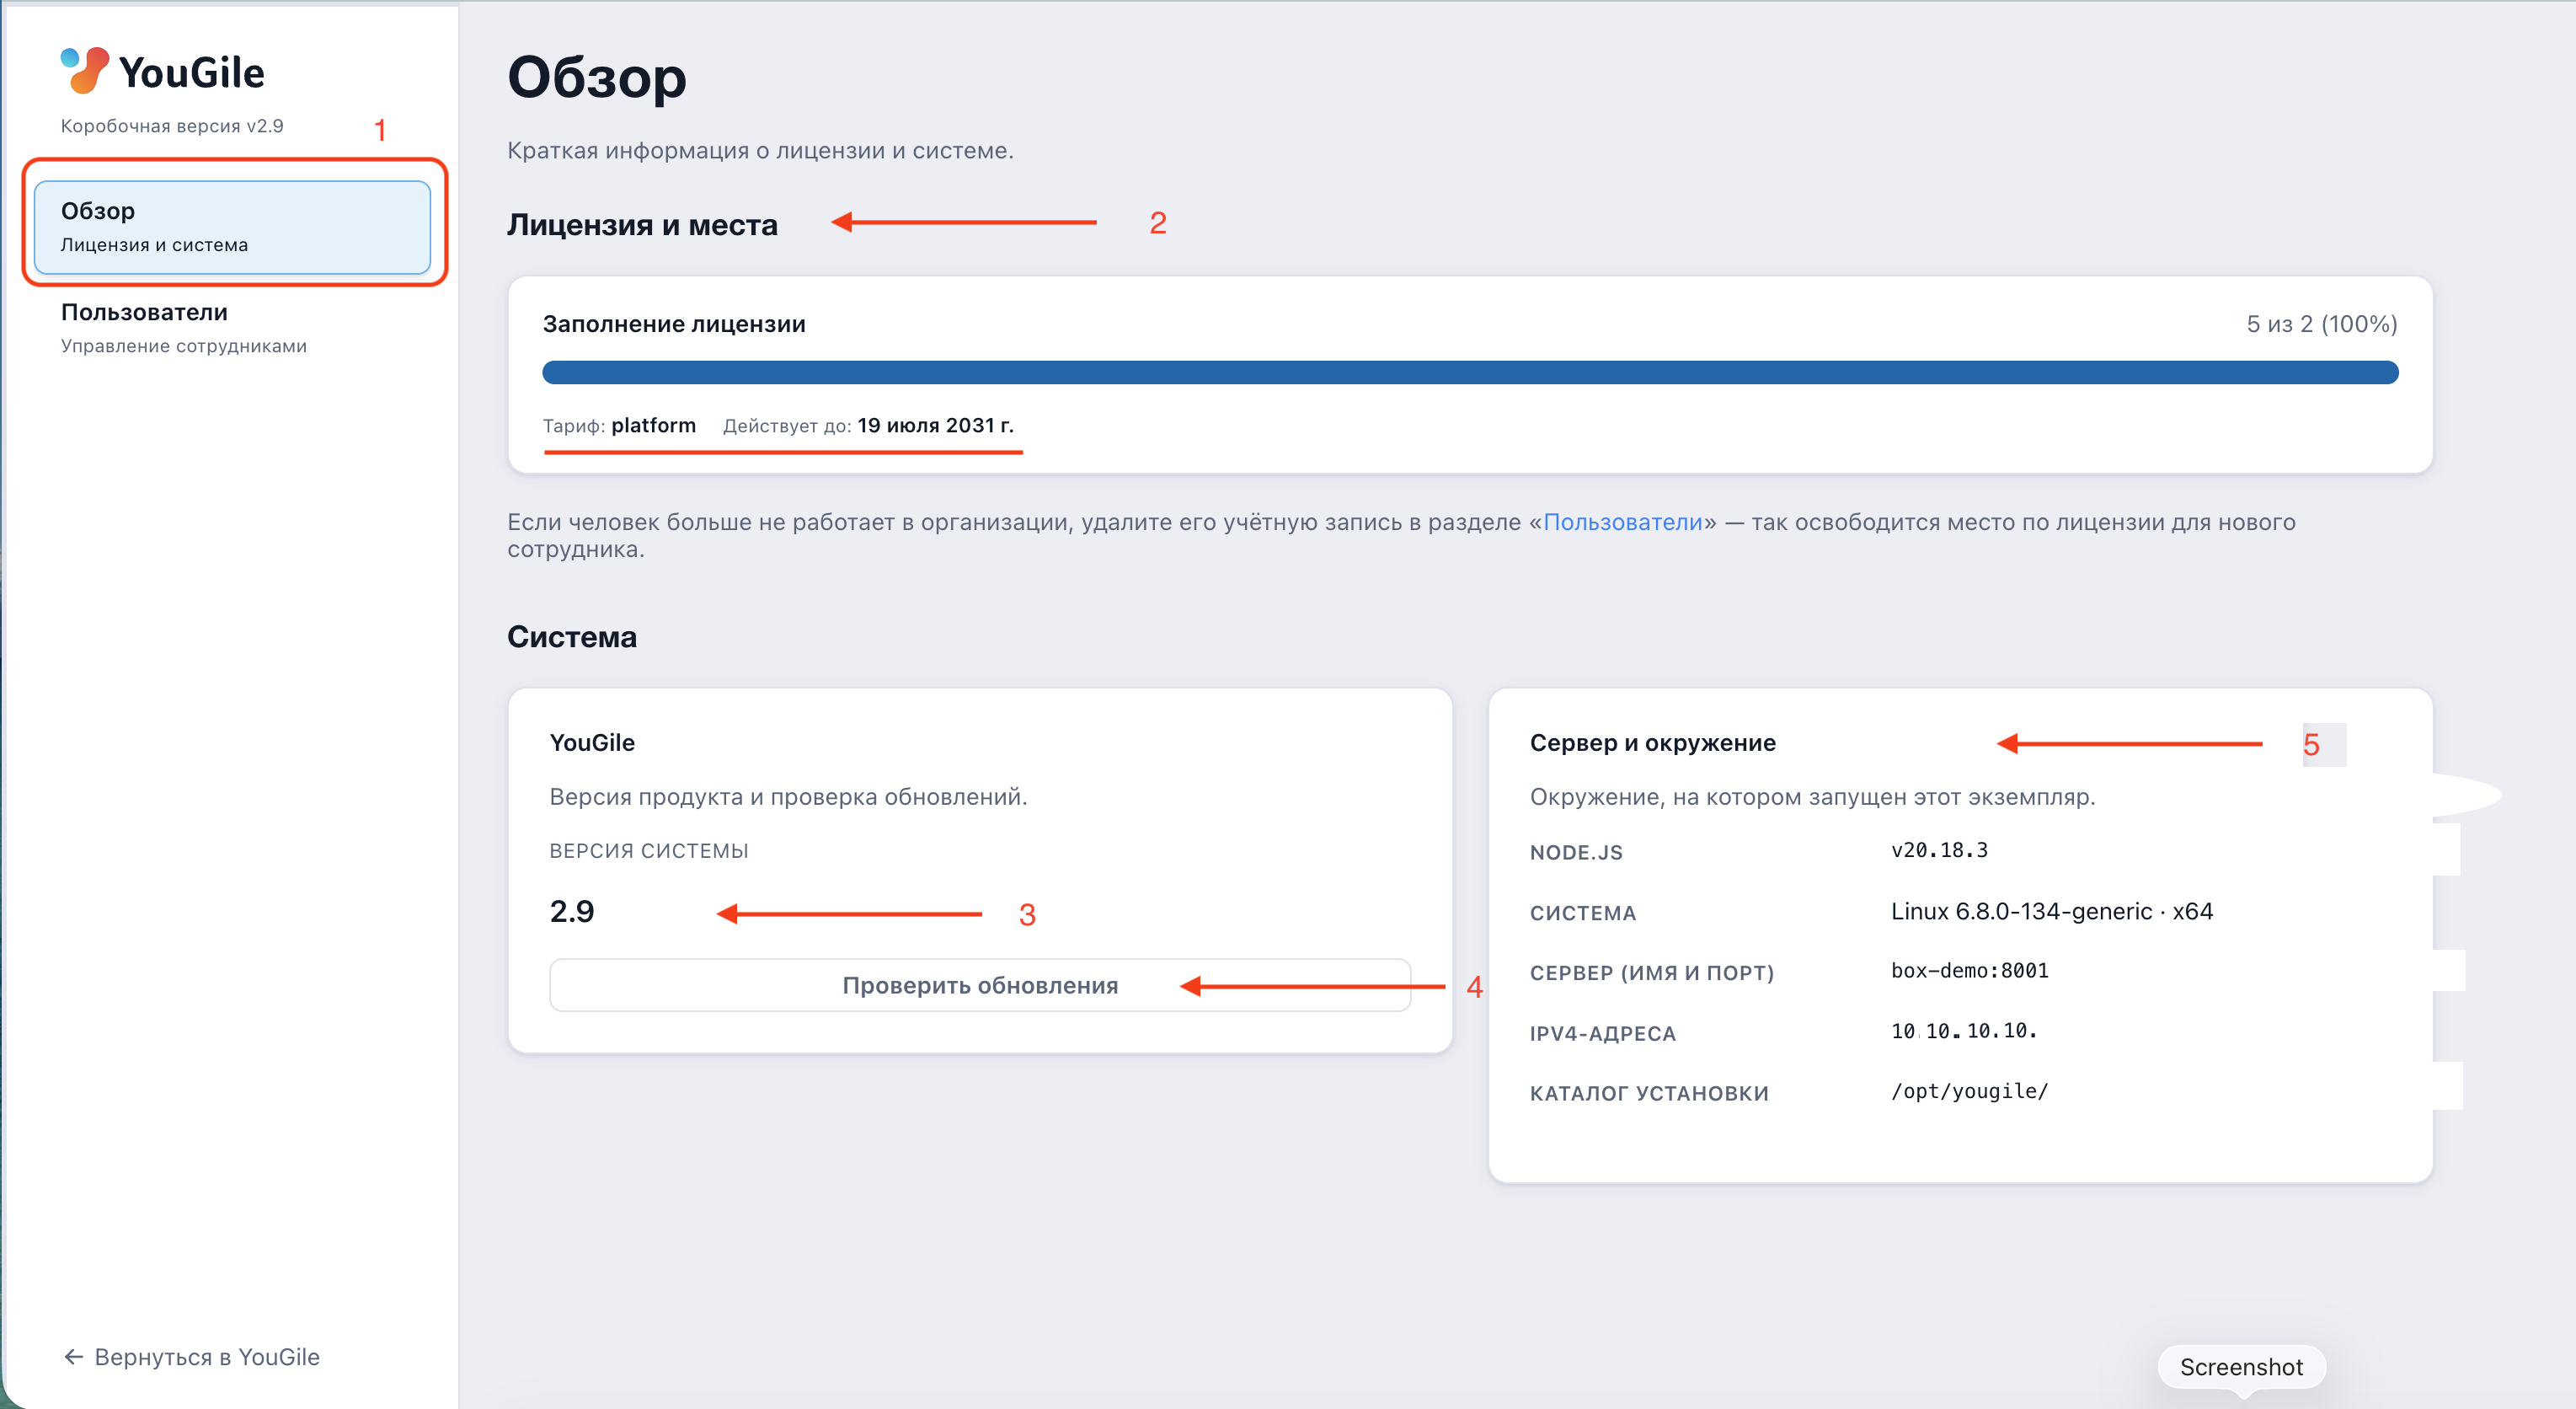This screenshot has width=2576, height=1409.
Task: Click the YouGile logo icon
Action: 84,70
